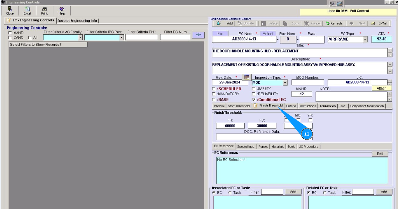Image resolution: width=398 pixels, height=210 pixels.
Task: Check the SCHEDULED checkbox
Action: point(214,89)
